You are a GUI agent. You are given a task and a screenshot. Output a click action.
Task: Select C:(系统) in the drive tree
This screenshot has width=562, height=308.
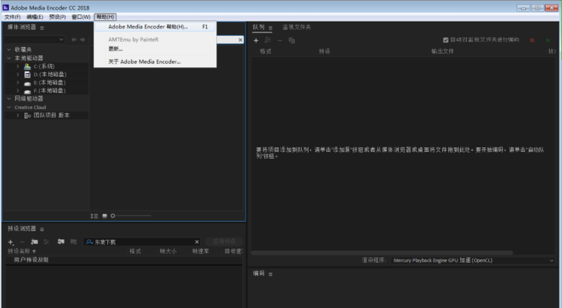coord(44,66)
